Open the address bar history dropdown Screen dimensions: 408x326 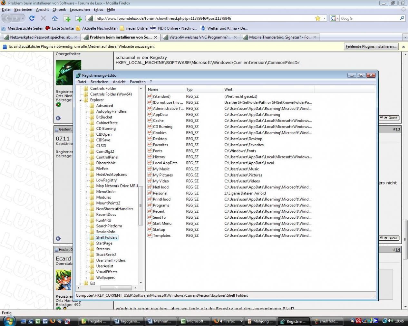click(324, 18)
